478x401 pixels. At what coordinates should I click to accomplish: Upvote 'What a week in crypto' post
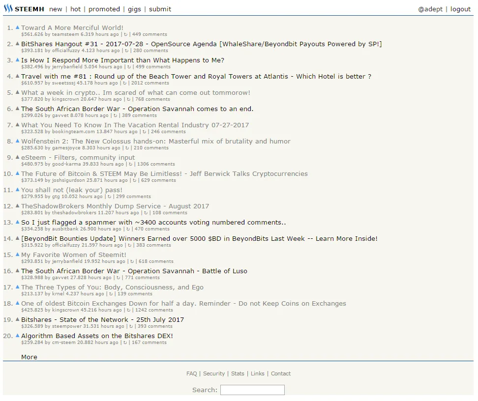[x=17, y=92]
